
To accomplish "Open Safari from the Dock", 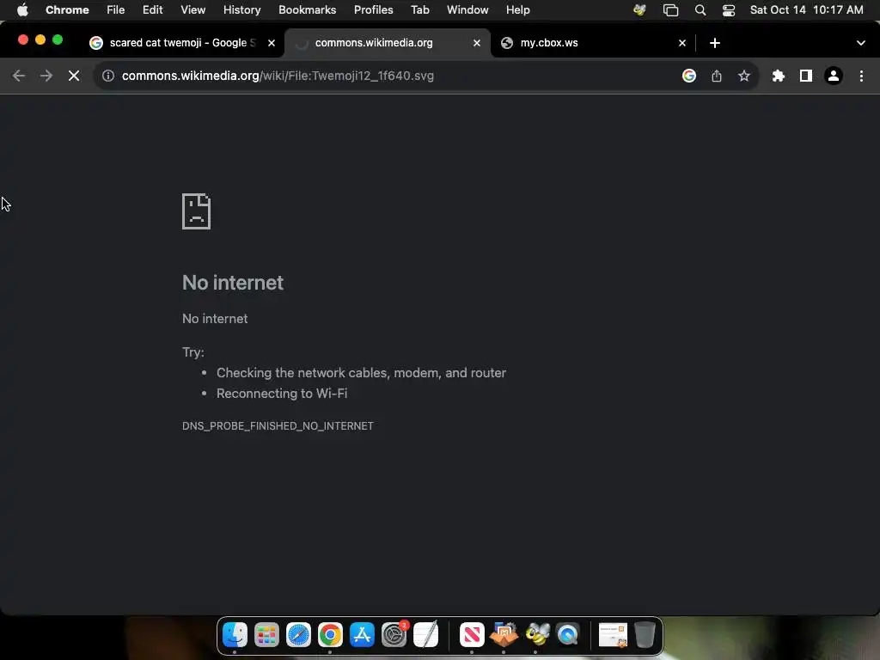I will 298,635.
